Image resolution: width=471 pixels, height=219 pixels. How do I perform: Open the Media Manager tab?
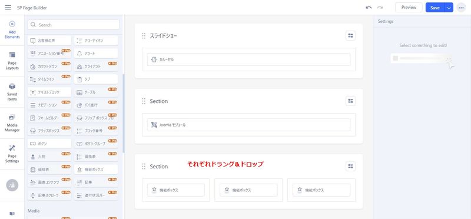12,123
